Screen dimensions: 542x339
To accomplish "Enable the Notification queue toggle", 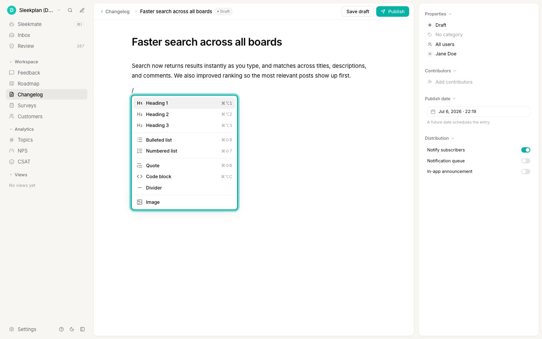I will [x=526, y=161].
